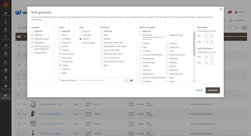Image resolution: width=251 pixels, height=136 pixels.
Task: Click the Description Min length field
Action: pyautogui.click(x=209, y=36)
